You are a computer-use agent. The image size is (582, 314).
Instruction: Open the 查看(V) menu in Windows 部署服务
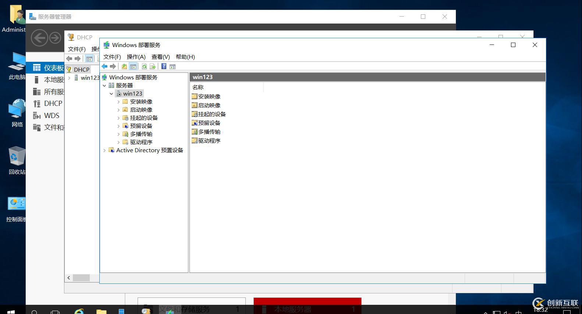point(161,57)
